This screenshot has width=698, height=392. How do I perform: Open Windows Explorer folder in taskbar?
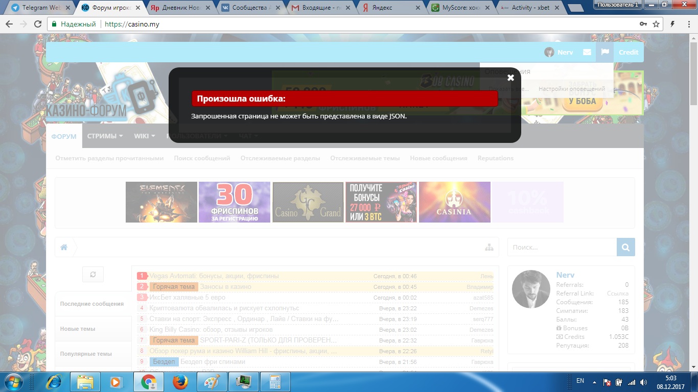point(85,382)
